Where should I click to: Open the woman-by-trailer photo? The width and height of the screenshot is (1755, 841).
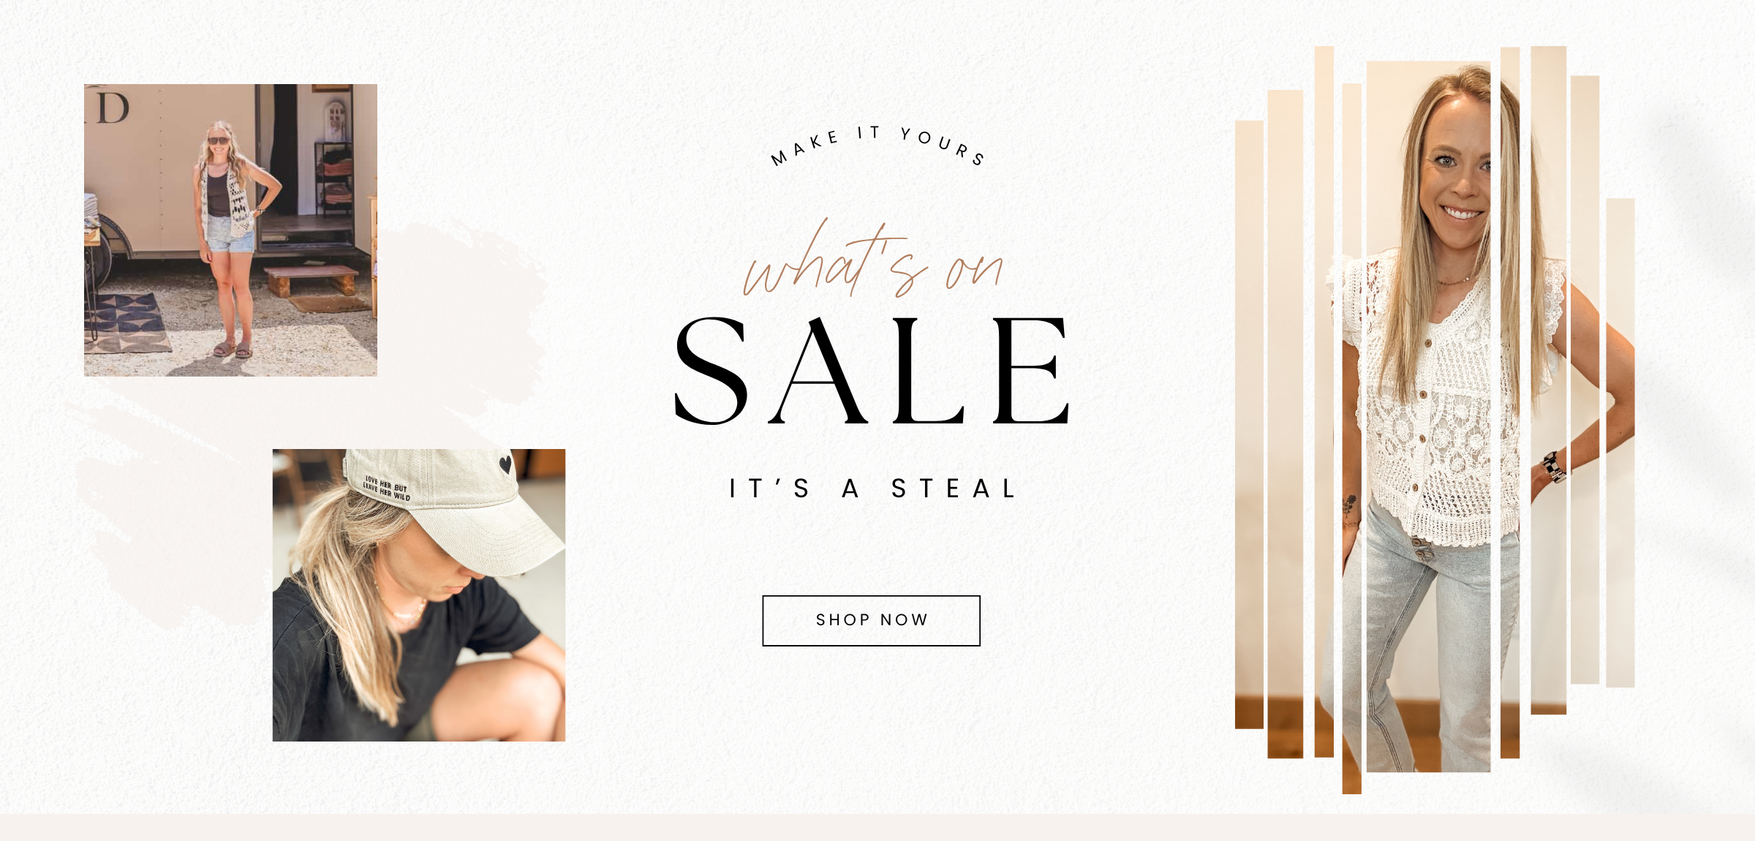click(230, 230)
